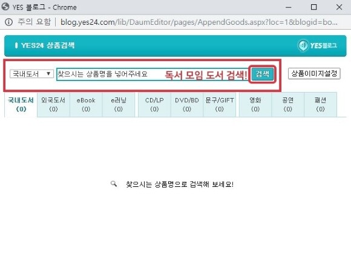Click the product name search field

pyautogui.click(x=153, y=74)
